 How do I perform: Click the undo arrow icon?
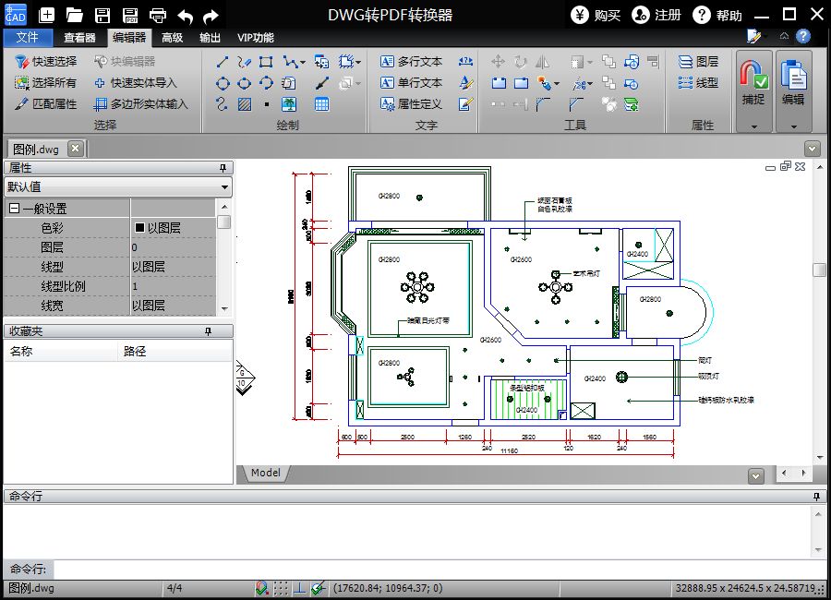click(185, 16)
